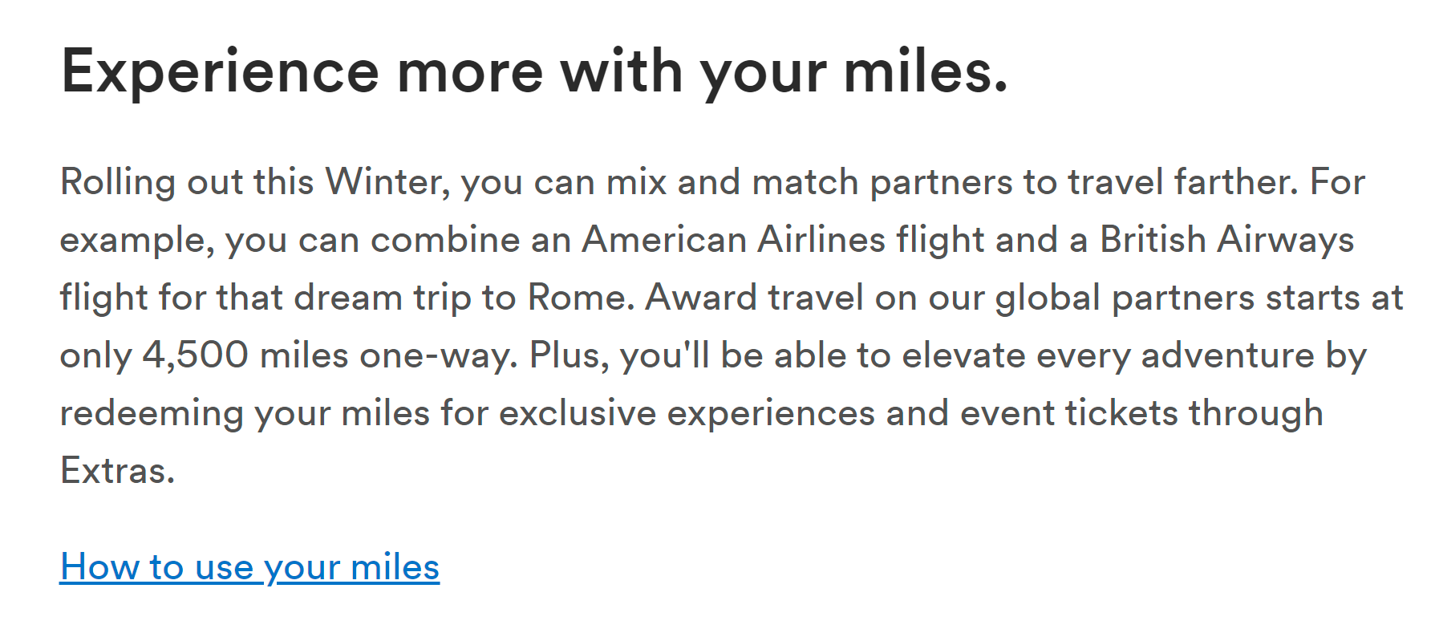Click the "Experience more with your miles." heading
1435x637 pixels.
(x=534, y=72)
